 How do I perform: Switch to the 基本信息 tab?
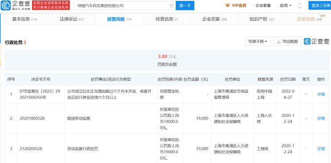[24, 19]
